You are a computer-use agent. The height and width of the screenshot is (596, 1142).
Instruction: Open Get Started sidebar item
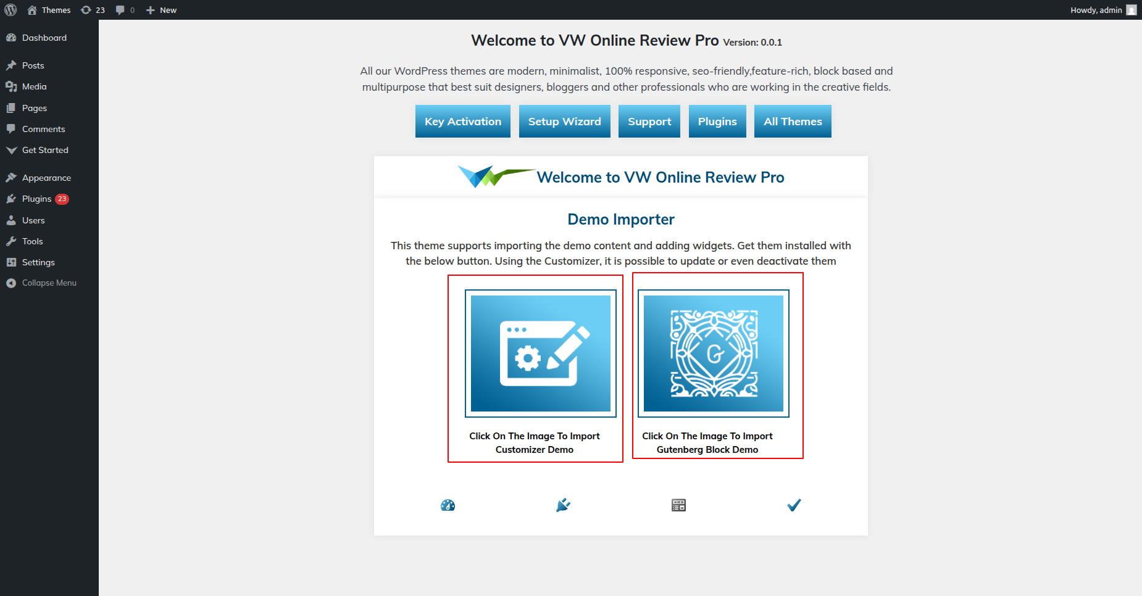coord(45,150)
